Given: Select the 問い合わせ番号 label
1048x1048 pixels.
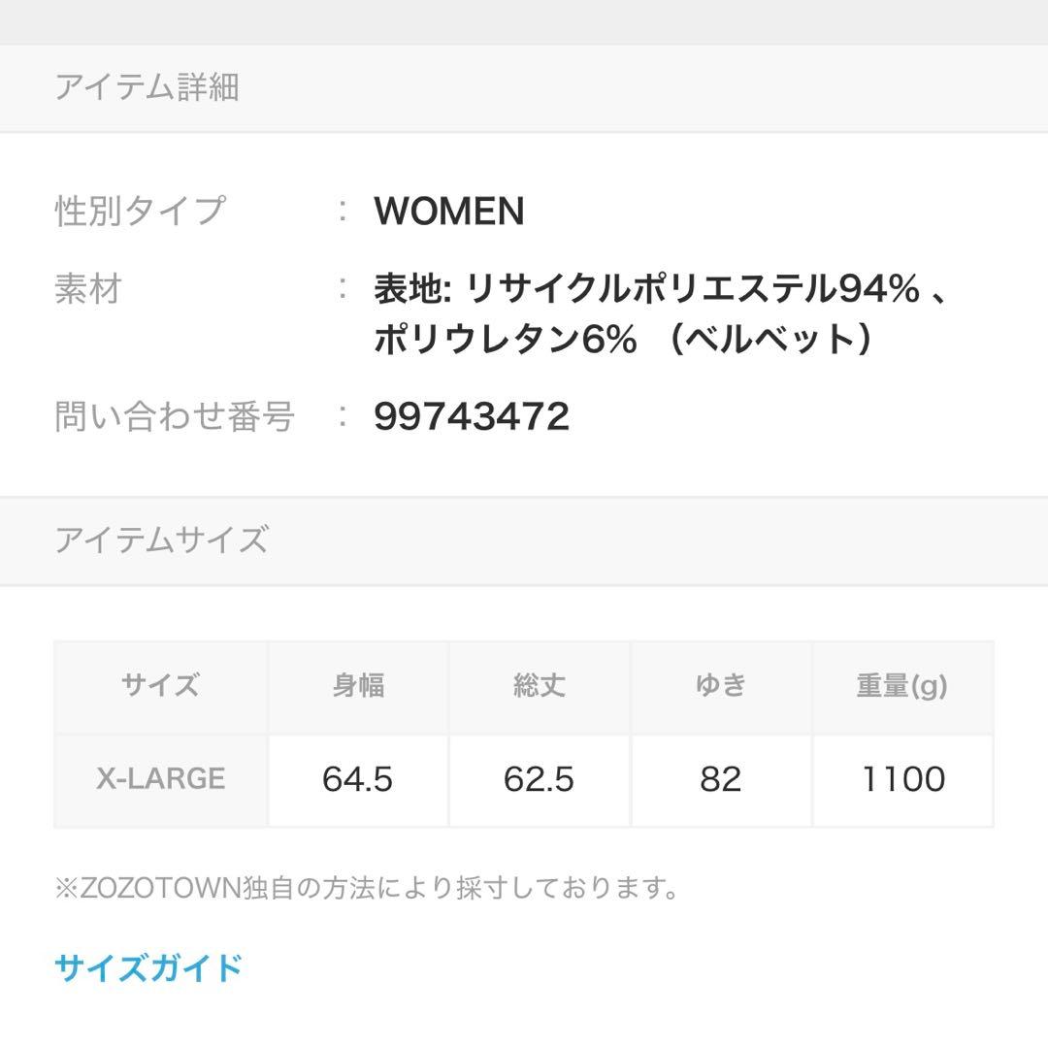Looking at the screenshot, I should (x=175, y=416).
